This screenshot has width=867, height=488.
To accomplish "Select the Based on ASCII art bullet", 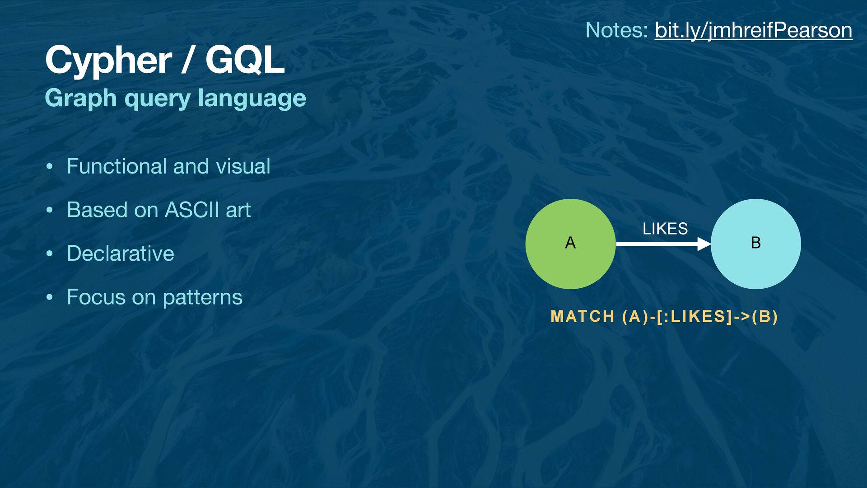I will pyautogui.click(x=158, y=210).
